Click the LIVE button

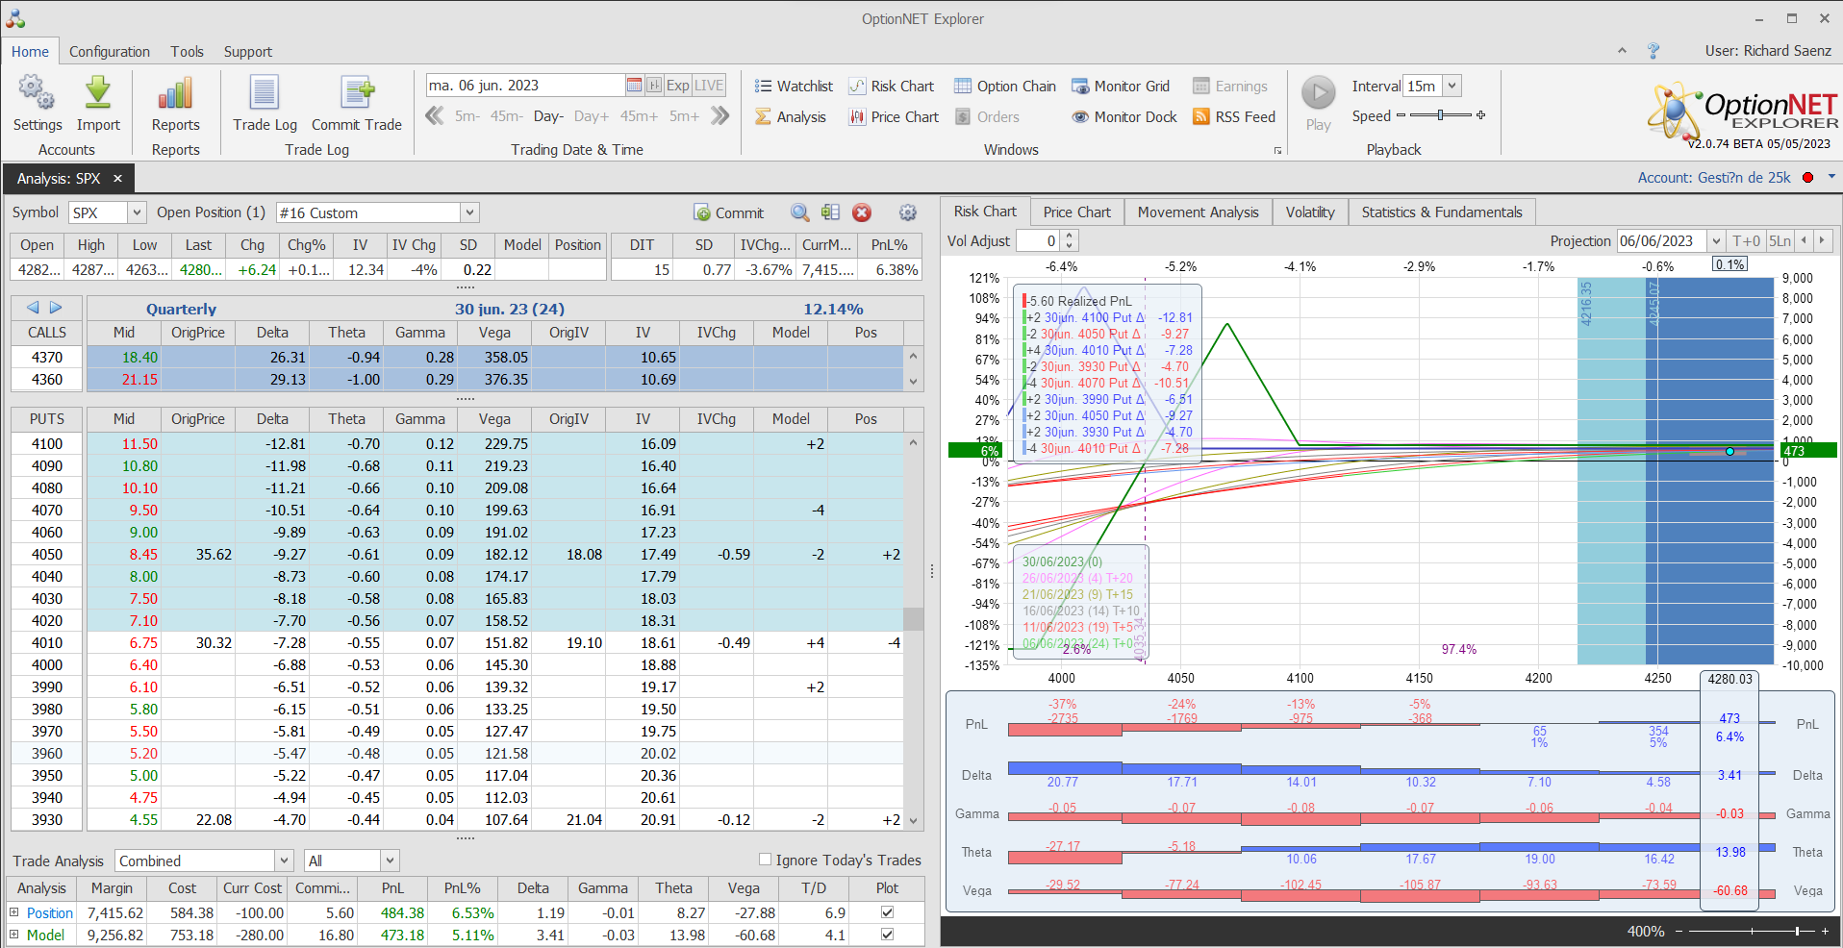(709, 86)
